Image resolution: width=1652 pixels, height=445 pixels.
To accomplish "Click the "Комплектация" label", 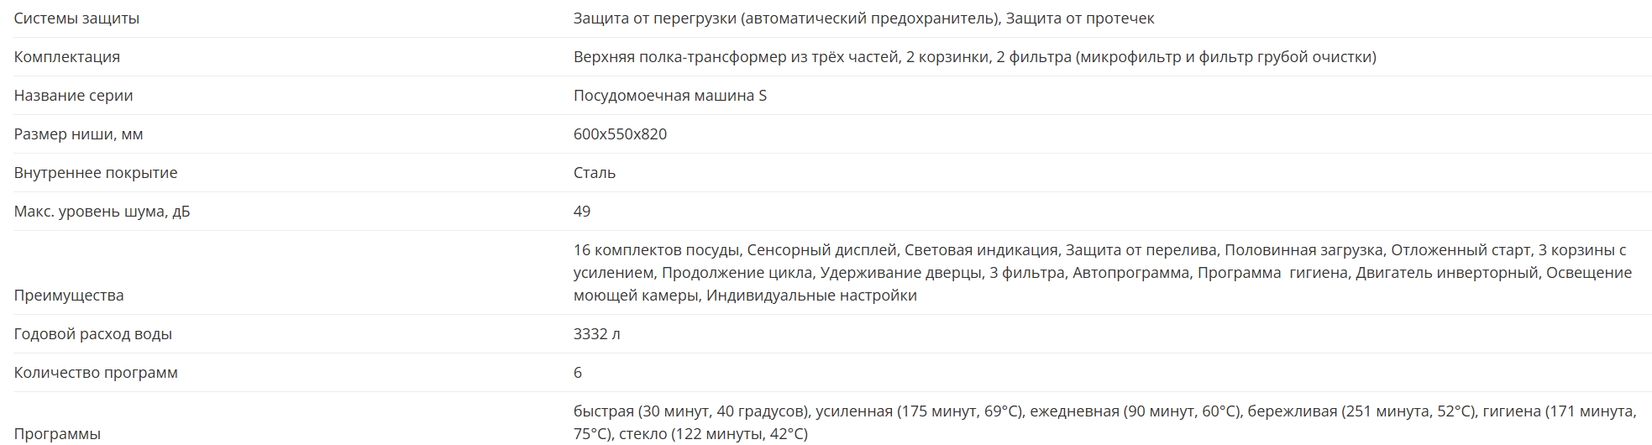I will click(67, 57).
